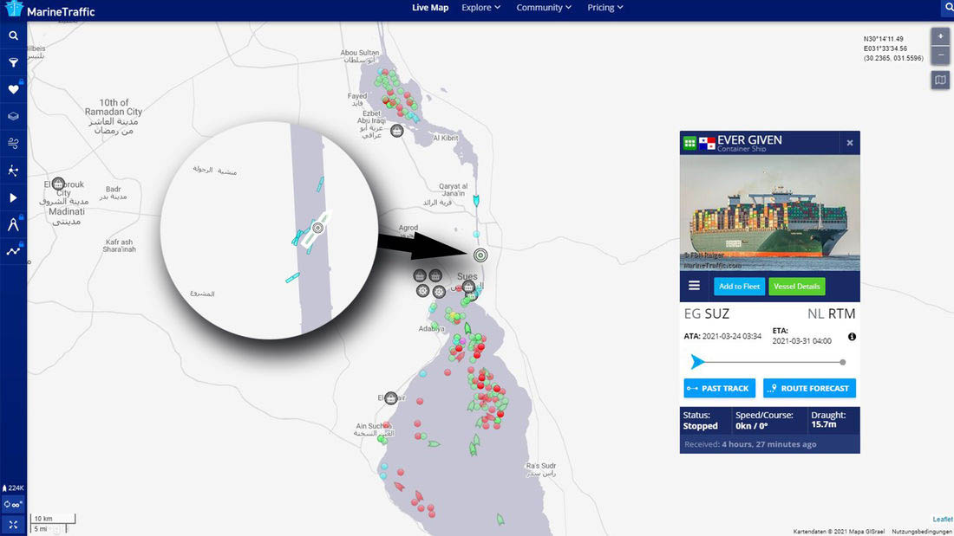Zoom in the map with plus button
The height and width of the screenshot is (536, 954).
pos(940,36)
